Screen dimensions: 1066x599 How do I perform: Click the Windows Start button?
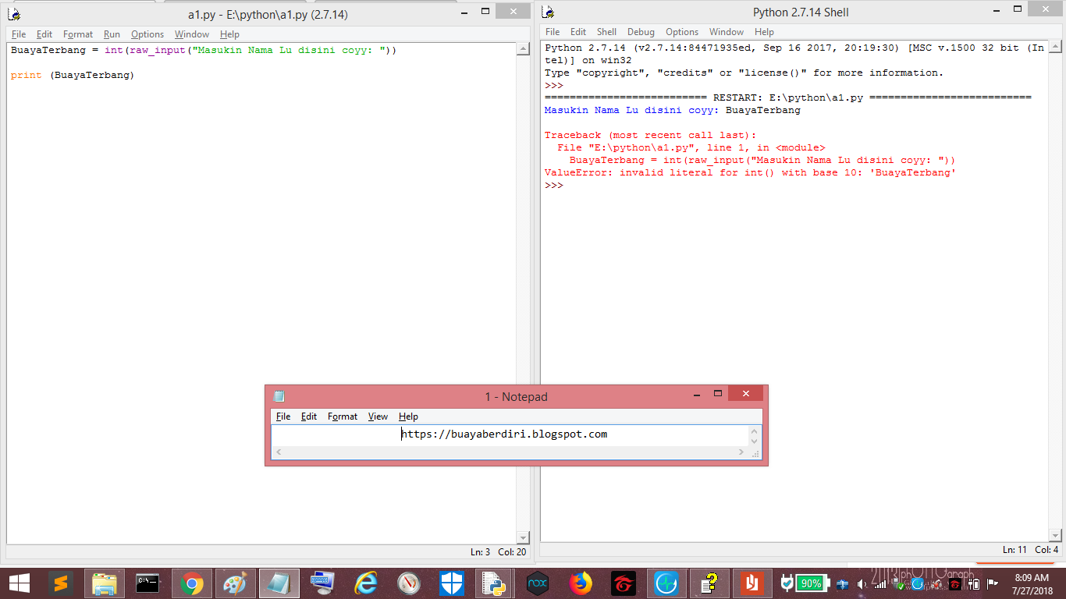click(x=19, y=583)
